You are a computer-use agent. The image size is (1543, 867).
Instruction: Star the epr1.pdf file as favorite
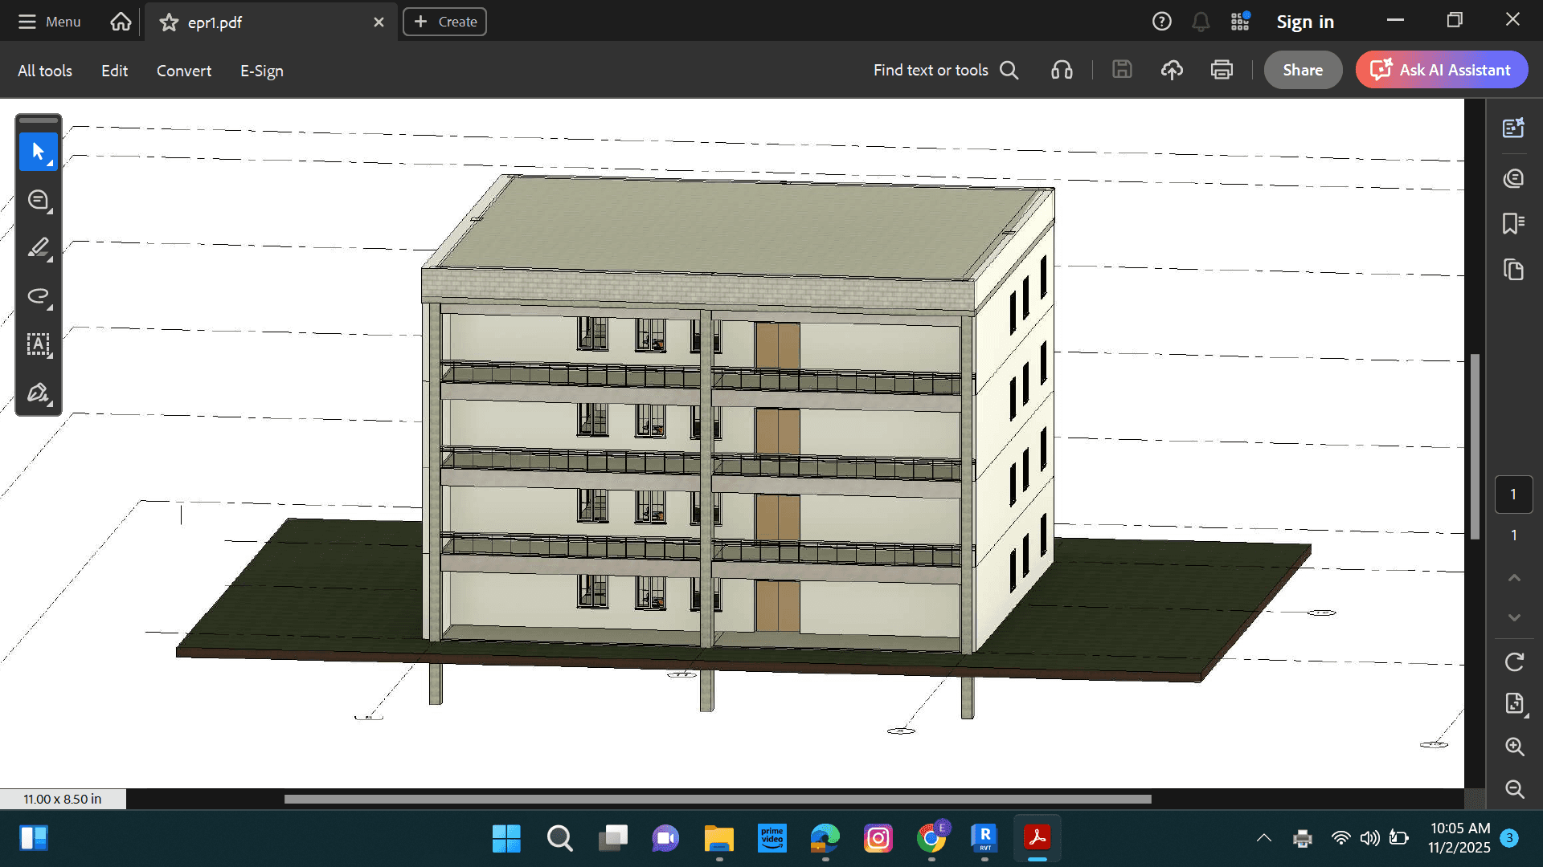click(169, 22)
